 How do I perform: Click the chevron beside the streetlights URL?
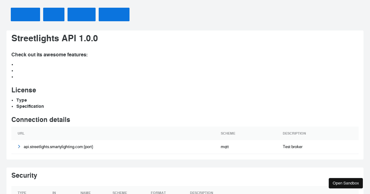[x=19, y=147]
